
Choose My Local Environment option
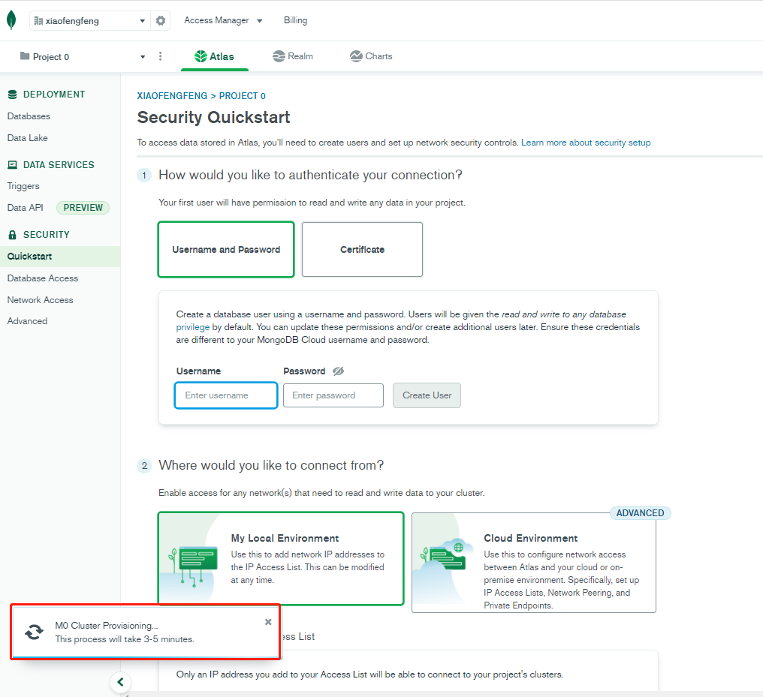click(282, 558)
